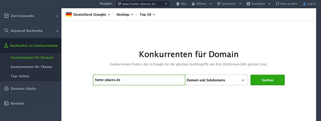Image resolution: width=321 pixels, height=121 pixels.
Task: Click the Berichte document icon
Action: click(6, 103)
